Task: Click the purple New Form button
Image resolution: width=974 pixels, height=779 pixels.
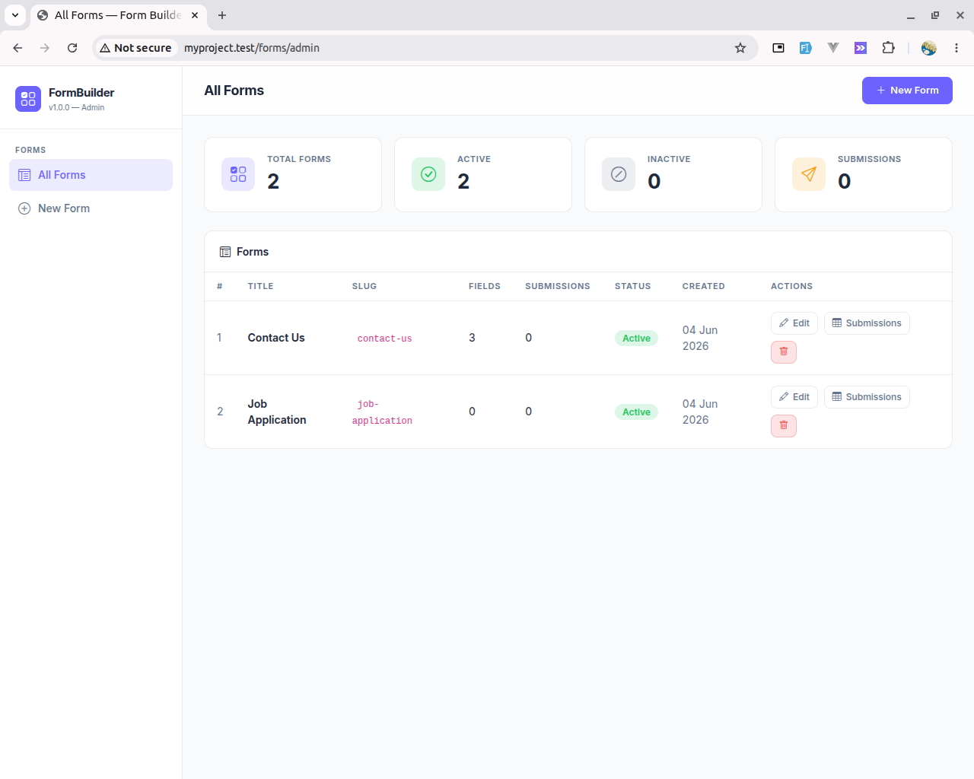Action: tap(907, 91)
